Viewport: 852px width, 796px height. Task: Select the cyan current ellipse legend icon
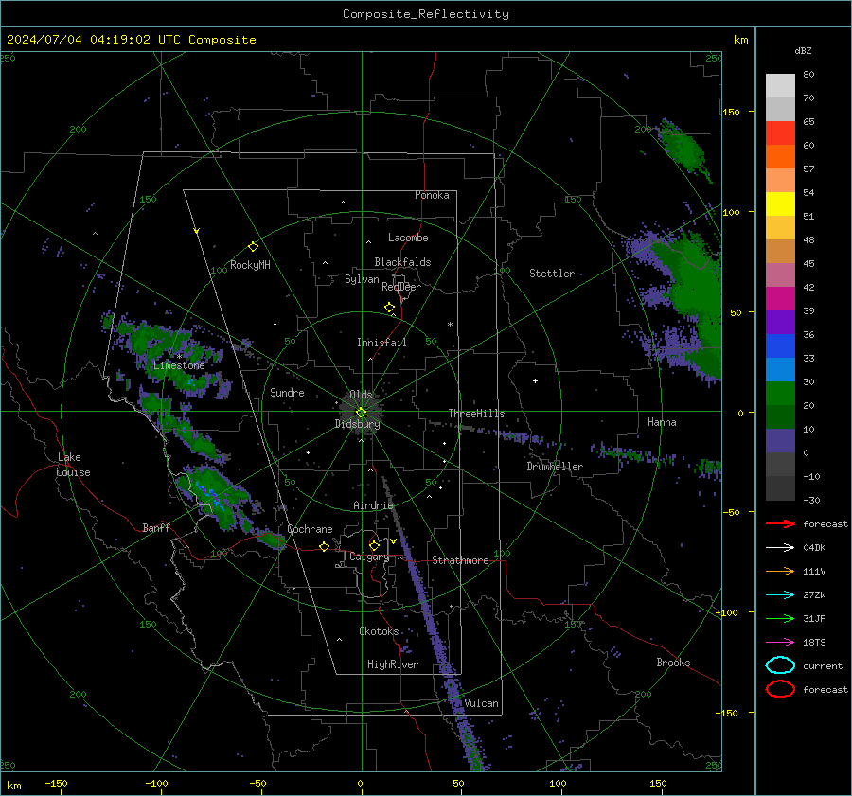(x=780, y=665)
